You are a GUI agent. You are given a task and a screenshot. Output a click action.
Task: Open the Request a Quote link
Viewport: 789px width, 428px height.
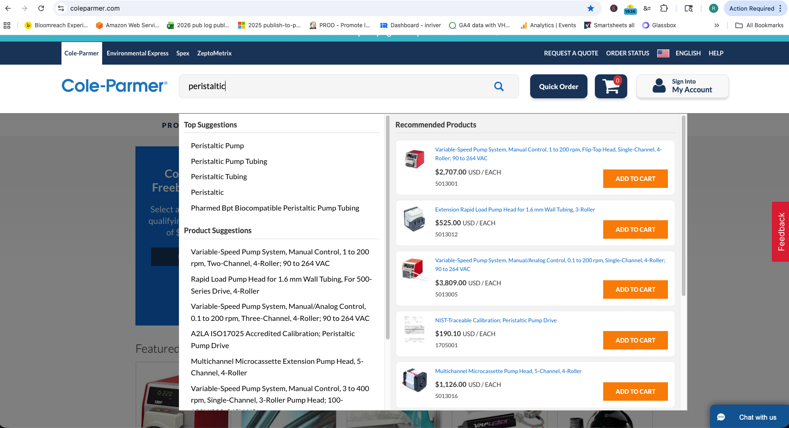571,53
